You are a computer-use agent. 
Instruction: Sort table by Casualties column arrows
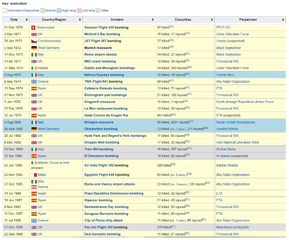coord(212,19)
